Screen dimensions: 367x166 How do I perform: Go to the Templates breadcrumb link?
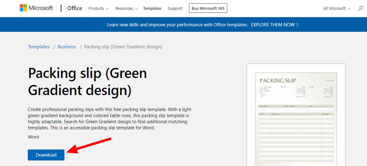[x=39, y=47]
